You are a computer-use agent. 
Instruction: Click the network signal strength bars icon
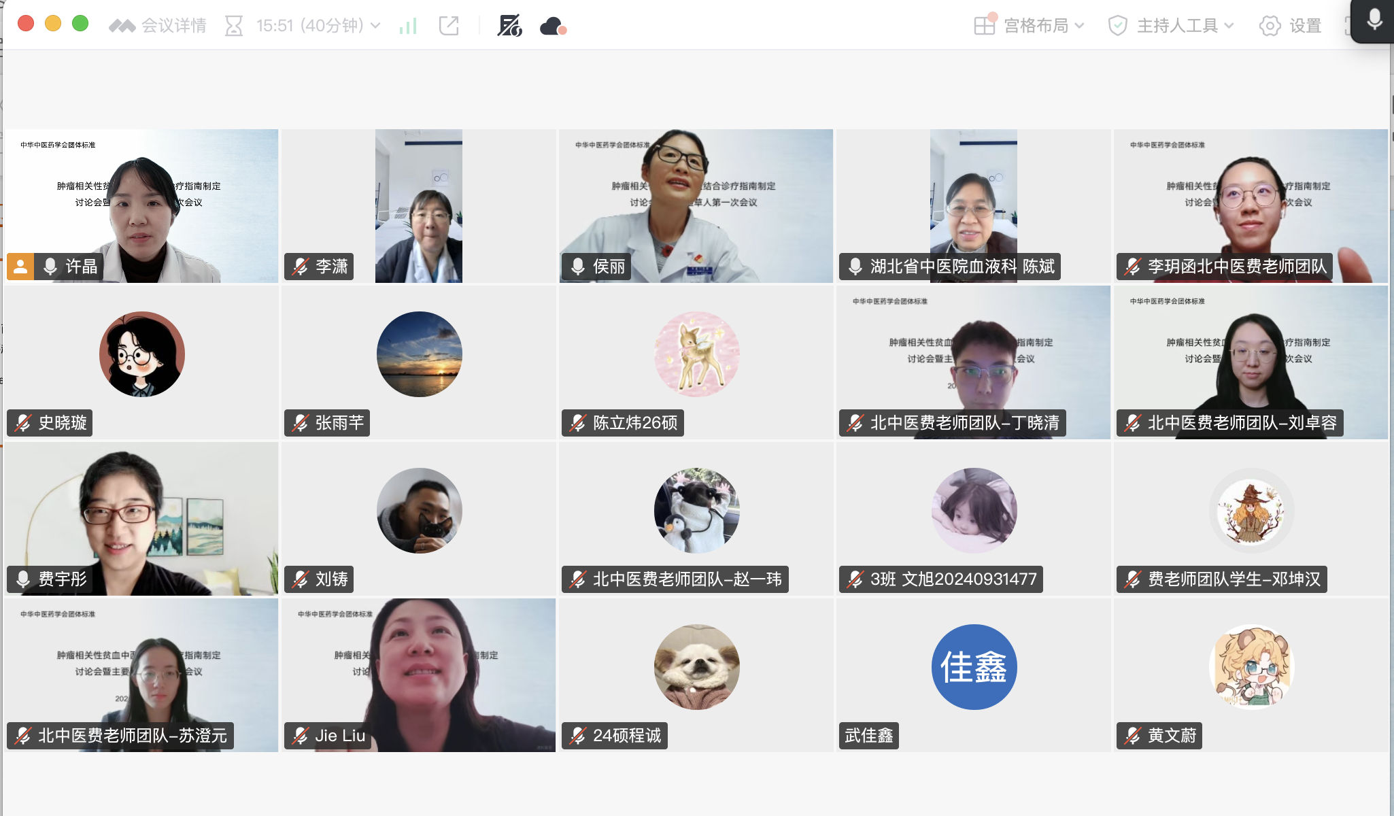(x=408, y=26)
